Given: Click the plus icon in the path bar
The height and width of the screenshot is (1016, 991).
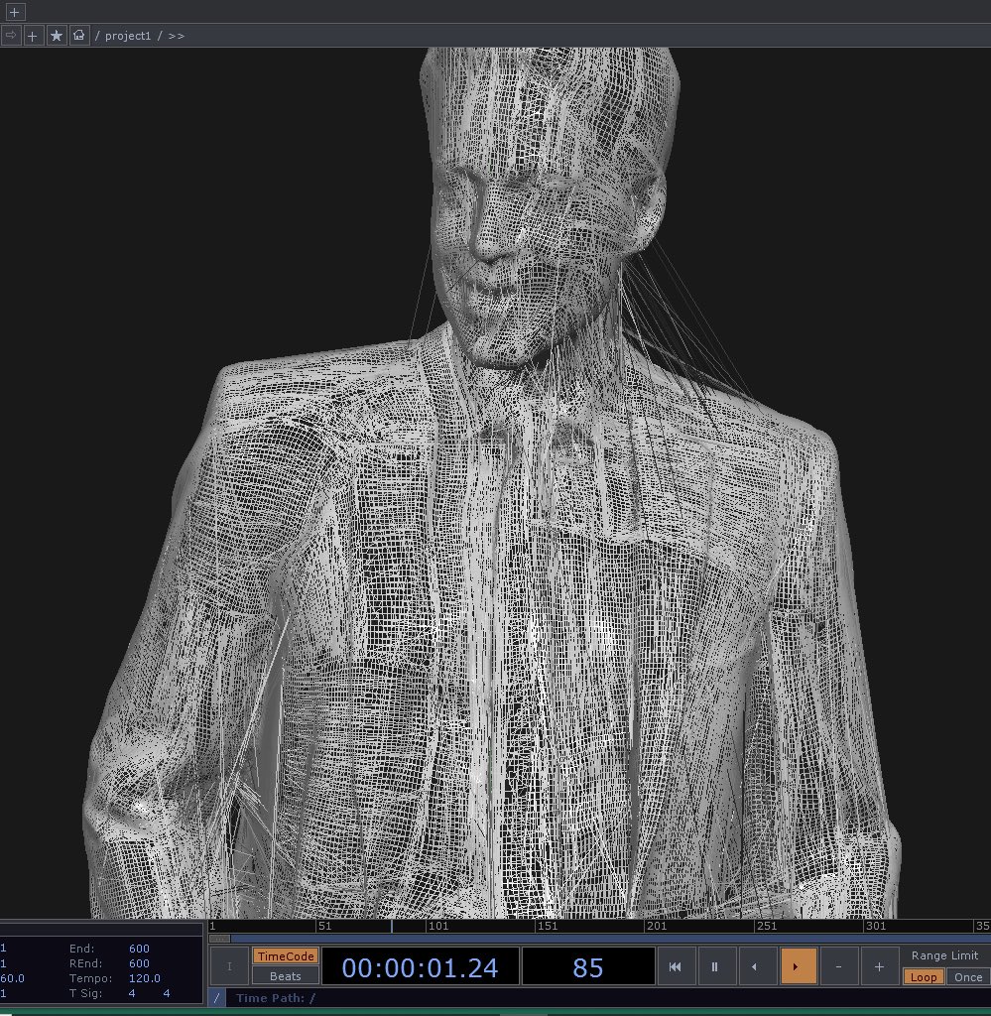Looking at the screenshot, I should coord(33,36).
